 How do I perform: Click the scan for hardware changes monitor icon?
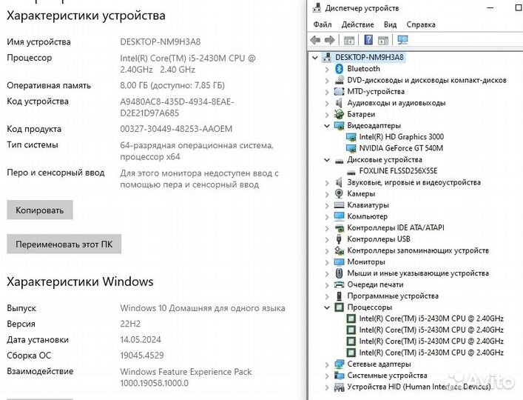pyautogui.click(x=402, y=40)
